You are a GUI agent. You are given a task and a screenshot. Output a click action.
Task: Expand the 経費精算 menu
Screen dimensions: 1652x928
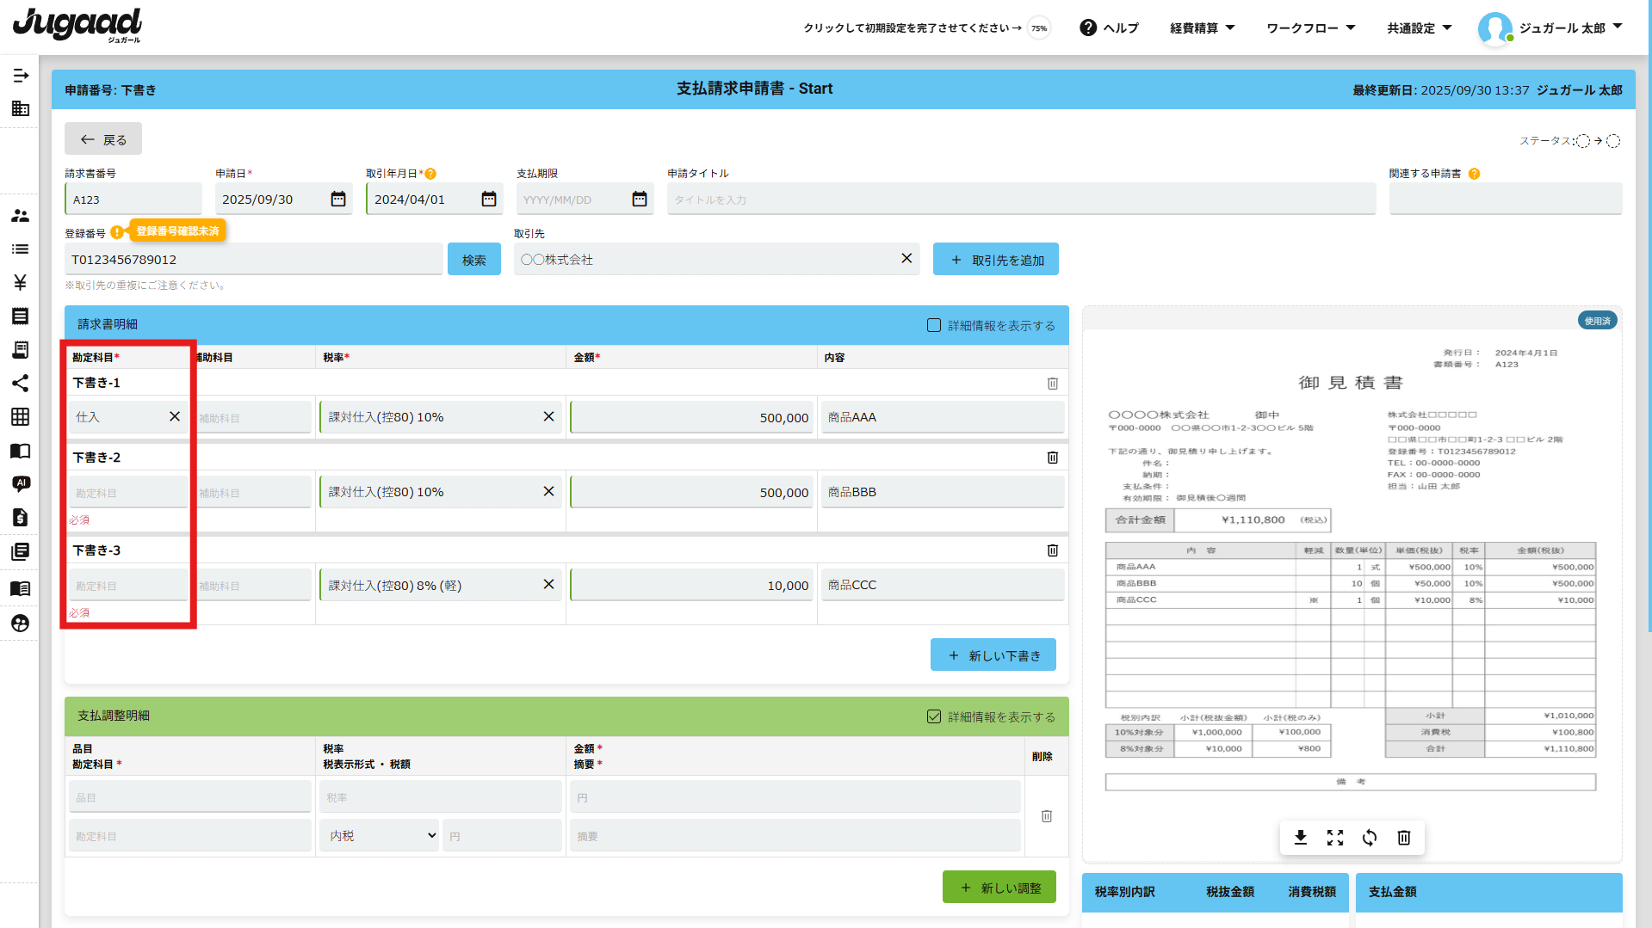pyautogui.click(x=1202, y=28)
